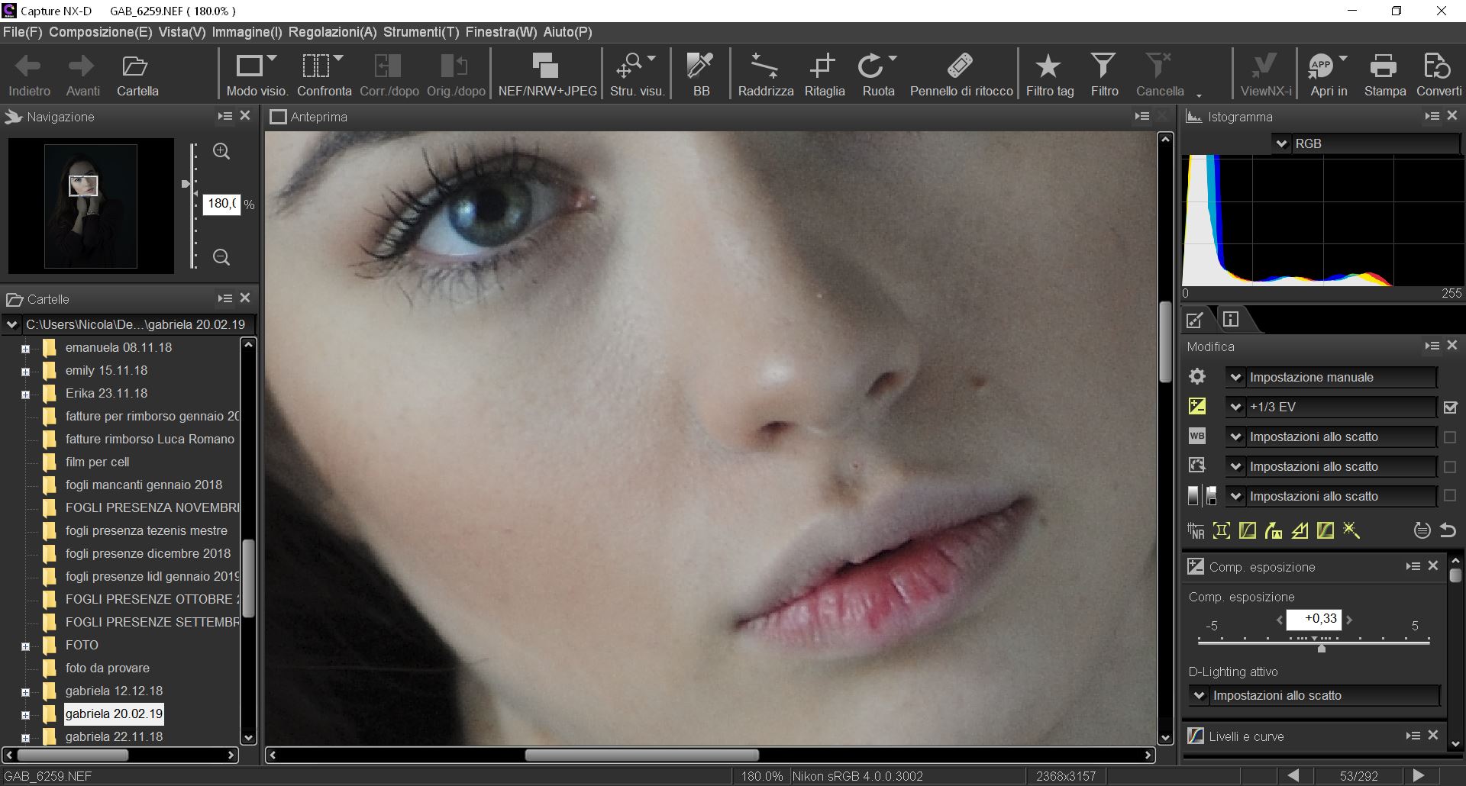Close the Comp. esposizione panel
Image resolution: width=1466 pixels, height=786 pixels.
[1432, 565]
